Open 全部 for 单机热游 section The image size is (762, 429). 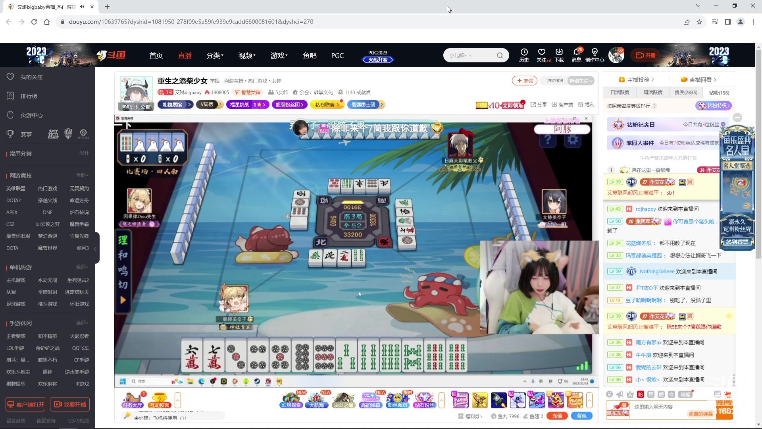(82, 267)
